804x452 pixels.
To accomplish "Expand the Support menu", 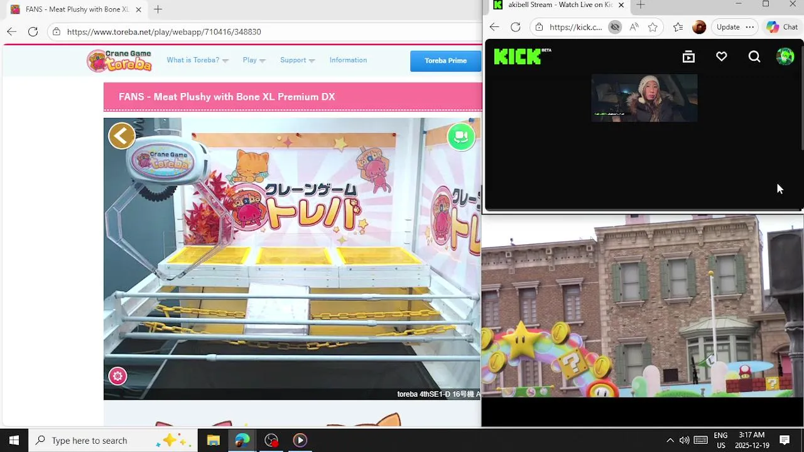I will click(x=297, y=60).
